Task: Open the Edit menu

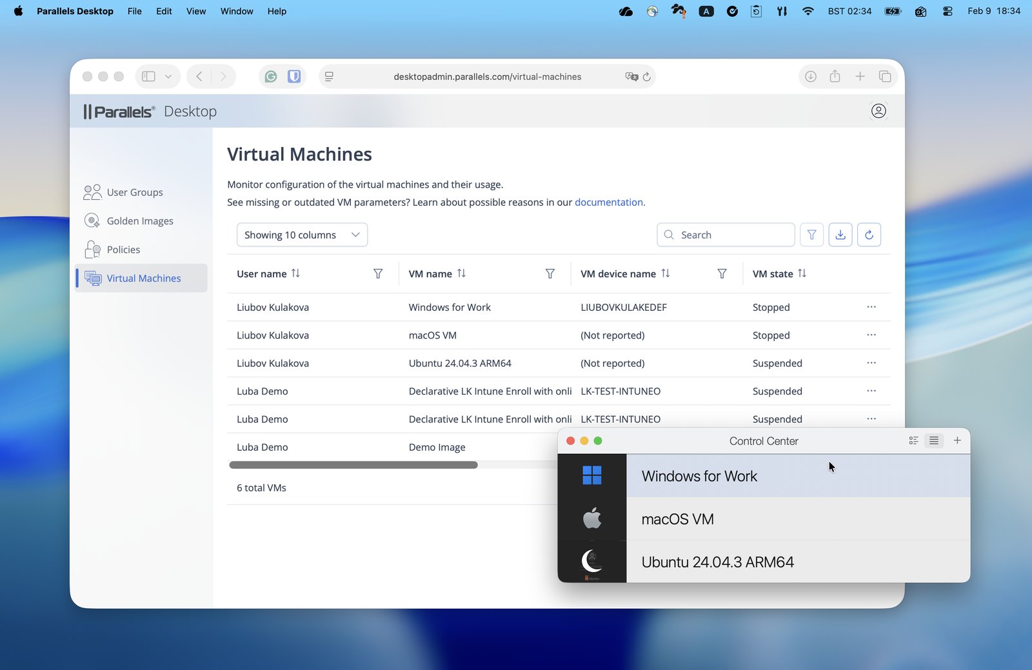Action: pyautogui.click(x=164, y=11)
